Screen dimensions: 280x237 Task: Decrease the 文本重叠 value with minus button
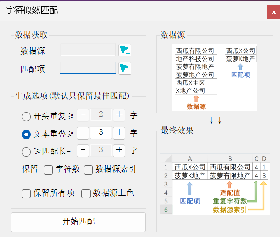[83, 133]
